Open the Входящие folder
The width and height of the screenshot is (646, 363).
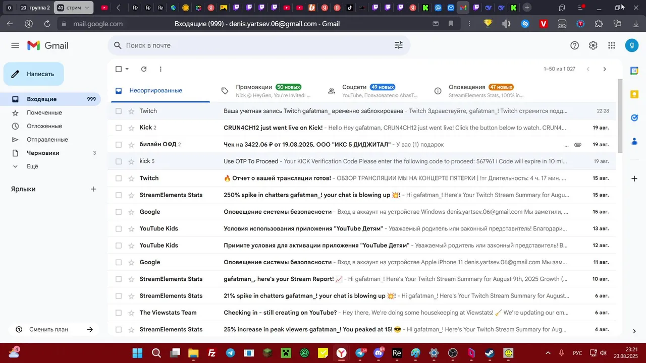pyautogui.click(x=50, y=99)
